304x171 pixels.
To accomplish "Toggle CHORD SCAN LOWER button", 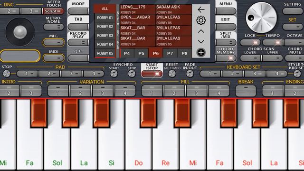I will (250, 58).
